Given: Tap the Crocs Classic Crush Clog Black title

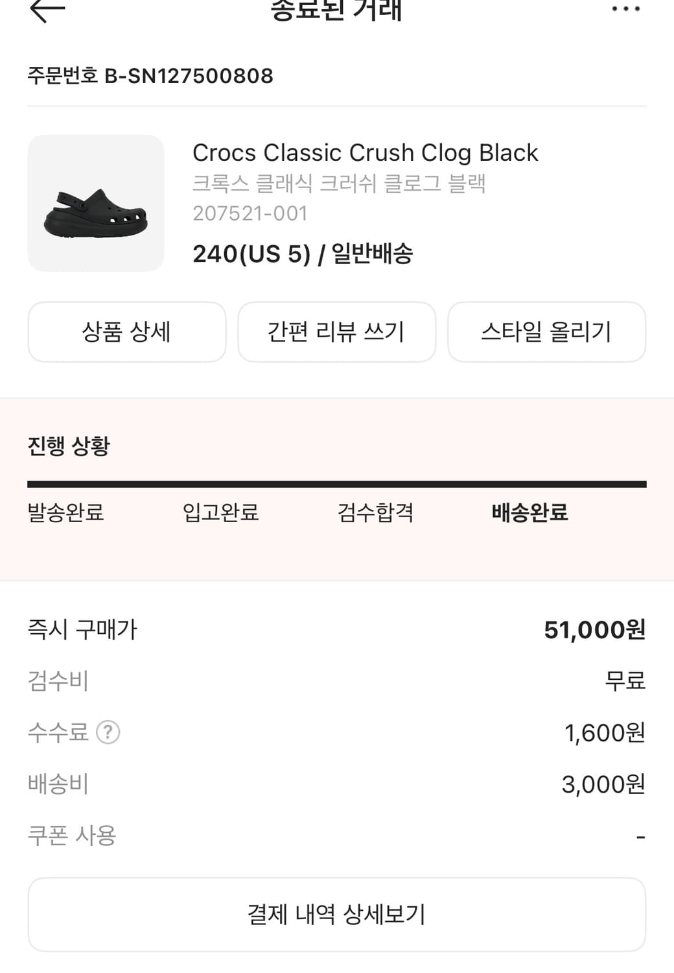Looking at the screenshot, I should [365, 153].
